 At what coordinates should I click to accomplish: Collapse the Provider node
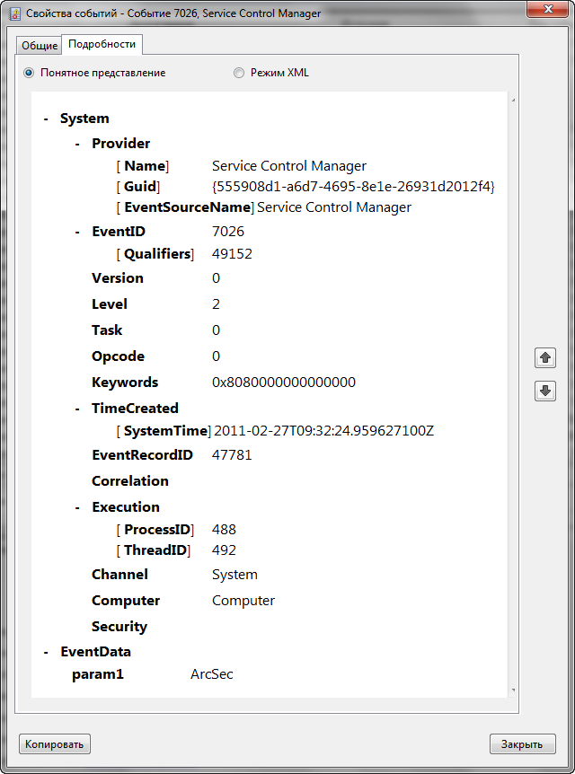[78, 144]
